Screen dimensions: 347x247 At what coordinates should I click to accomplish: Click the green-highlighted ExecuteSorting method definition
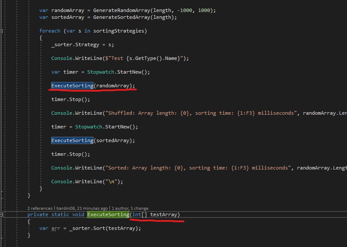click(108, 214)
